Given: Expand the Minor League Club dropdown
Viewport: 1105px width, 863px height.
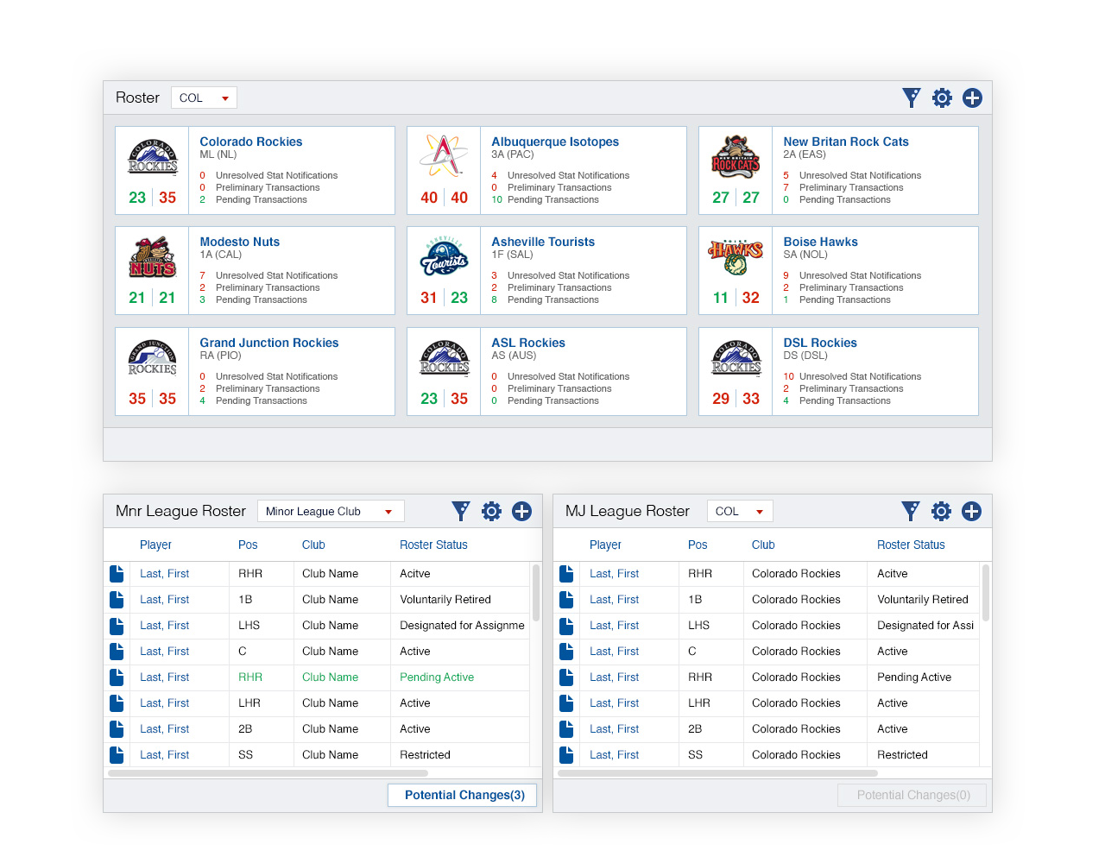Looking at the screenshot, I should (x=331, y=511).
